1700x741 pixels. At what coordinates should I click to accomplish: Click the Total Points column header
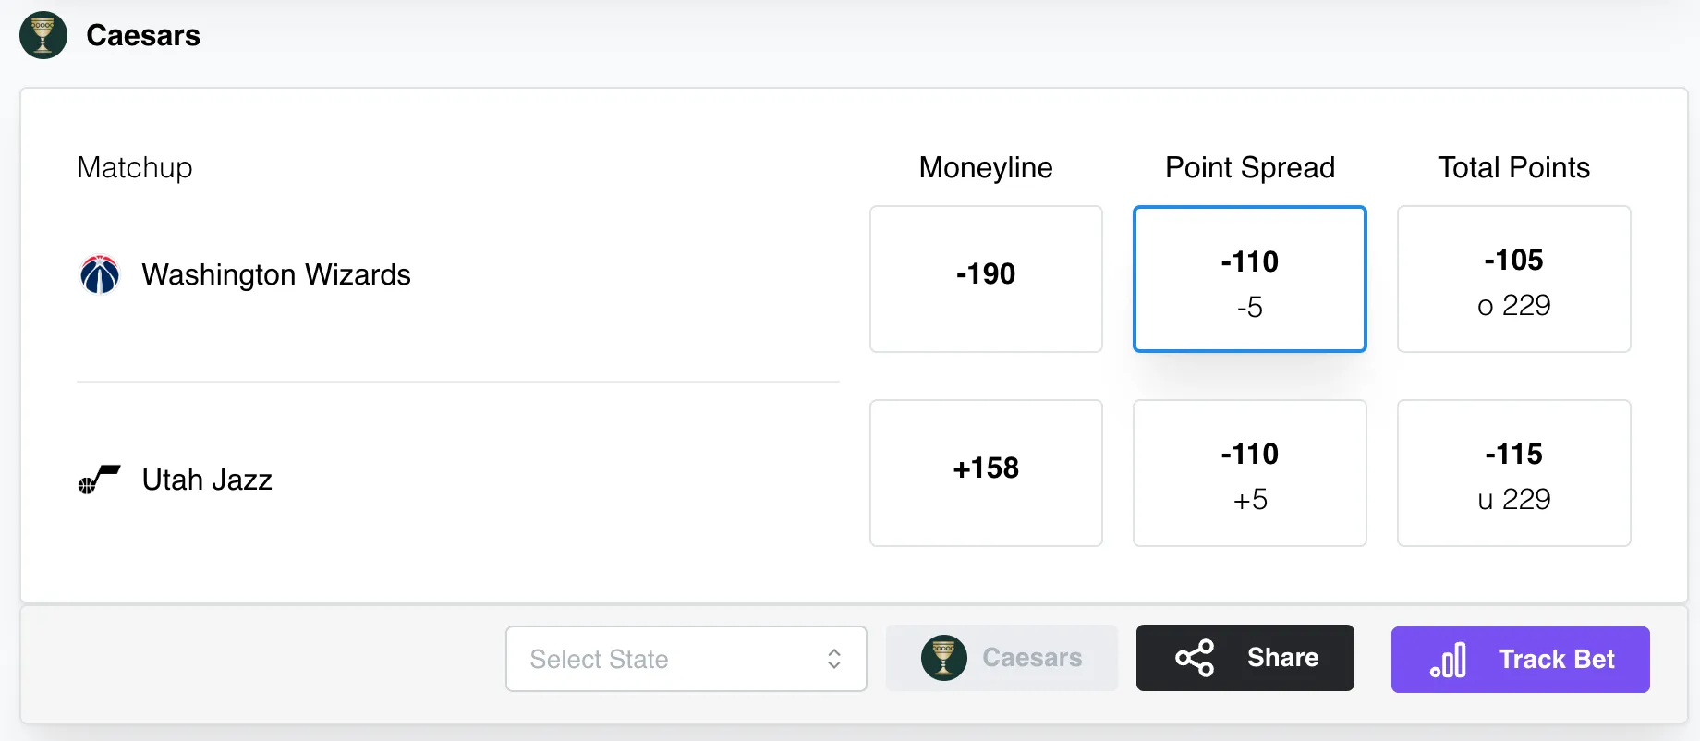tap(1513, 168)
